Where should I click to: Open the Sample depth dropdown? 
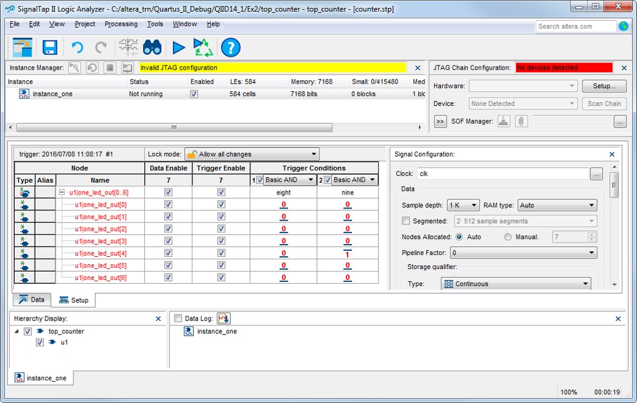click(463, 205)
